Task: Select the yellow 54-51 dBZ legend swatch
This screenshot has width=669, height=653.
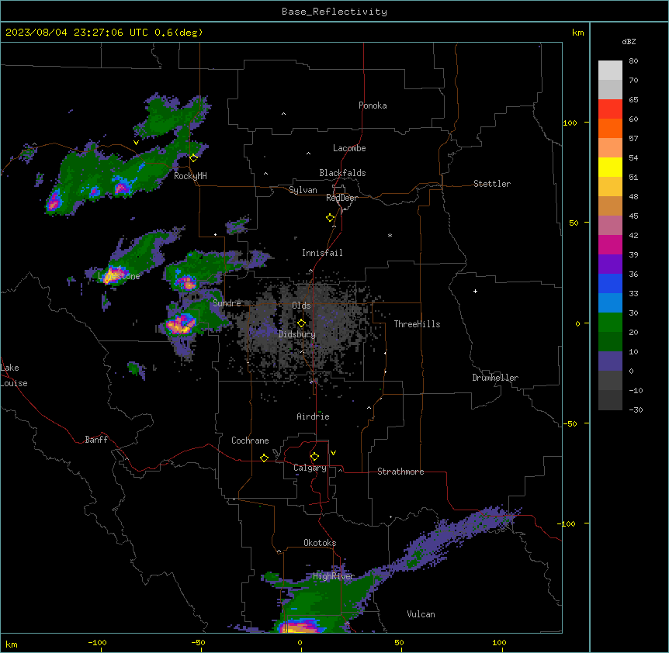Action: [610, 167]
